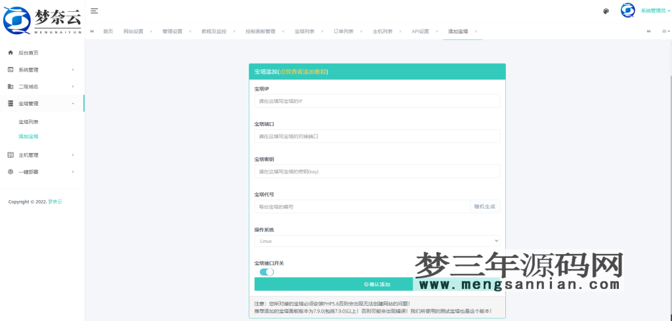This screenshot has height=321, width=672.
Task: Open the theme palette icon
Action: pos(606,12)
